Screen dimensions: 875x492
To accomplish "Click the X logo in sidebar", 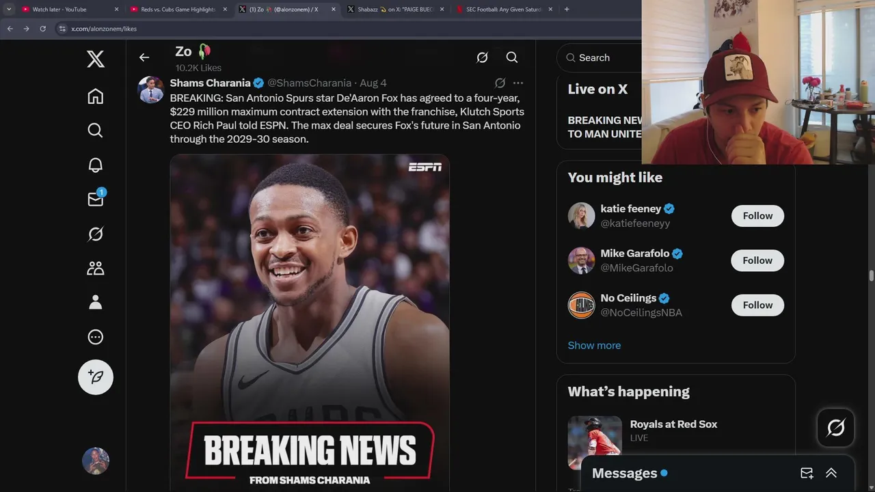I will 96,59.
